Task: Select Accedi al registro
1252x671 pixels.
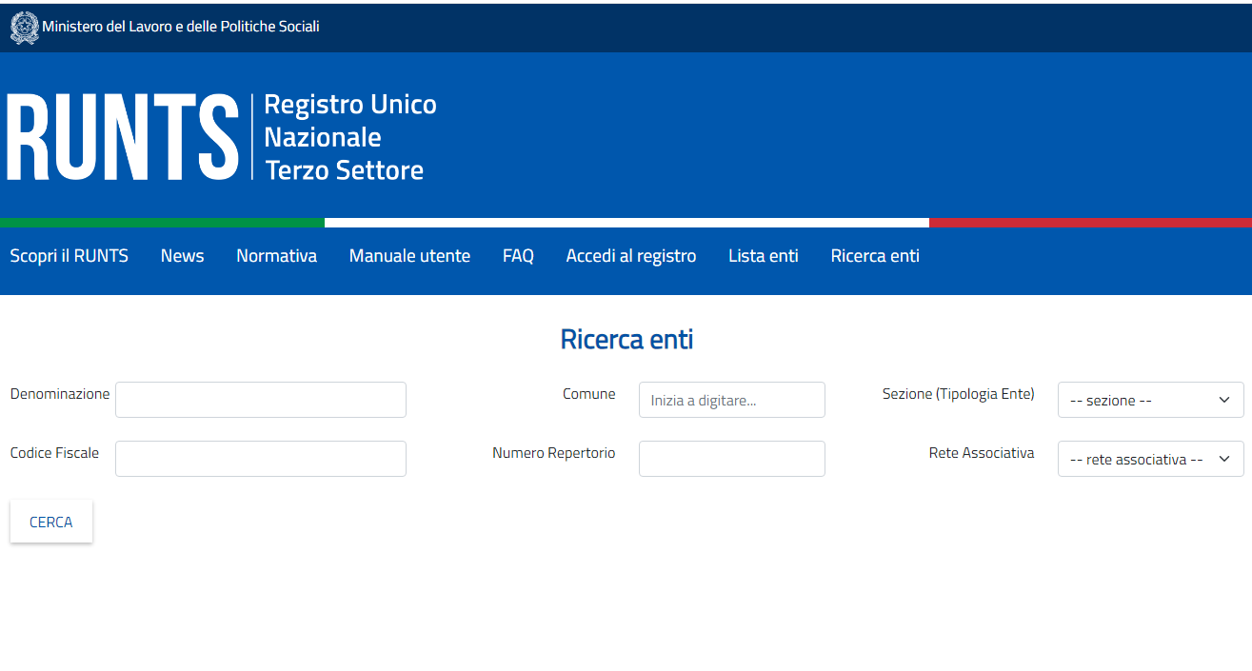Action: (x=631, y=256)
